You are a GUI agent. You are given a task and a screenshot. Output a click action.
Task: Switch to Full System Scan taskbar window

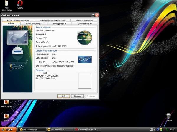coord(30,129)
